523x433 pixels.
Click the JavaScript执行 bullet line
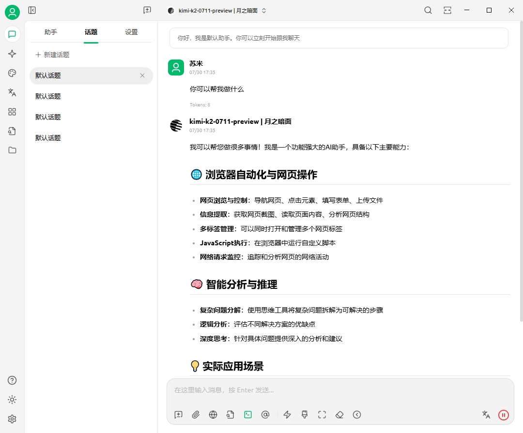point(267,243)
